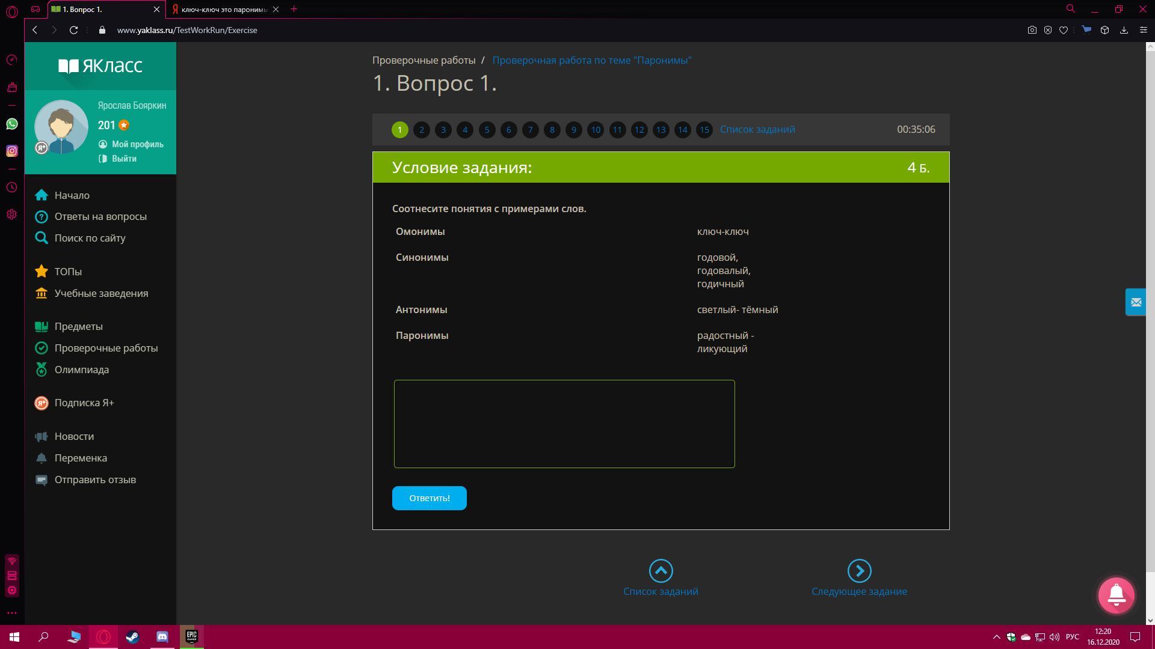This screenshot has height=649, width=1155.
Task: Click the snapshot camera icon in address bar
Action: tap(1032, 30)
